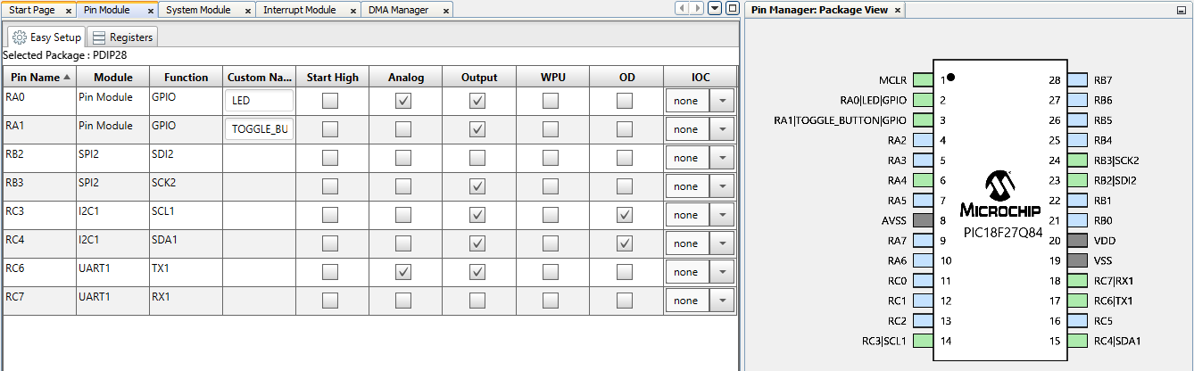Select pin 2 RA0 LED on package

pos(922,100)
